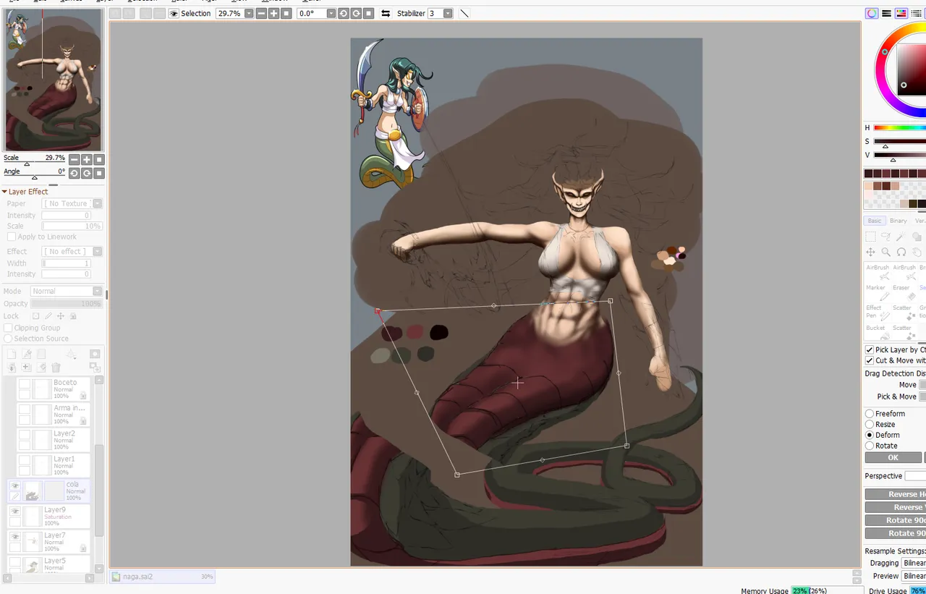Open the Paper texture dropdown

(x=98, y=204)
